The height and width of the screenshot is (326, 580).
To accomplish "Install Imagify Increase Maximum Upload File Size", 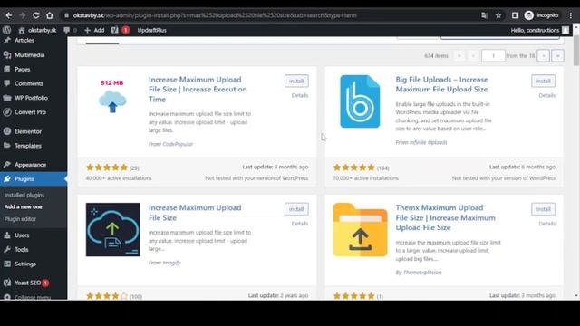I will tap(296, 209).
